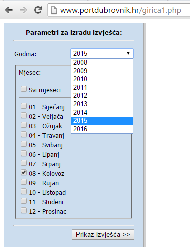190x247 pixels.
Task: Click the Prikaz izvješća button
Action: click(x=103, y=235)
